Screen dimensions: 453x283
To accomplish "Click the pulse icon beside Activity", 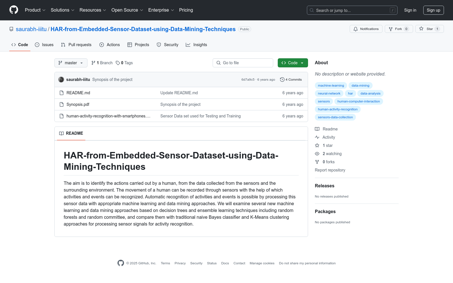I will coord(317,137).
